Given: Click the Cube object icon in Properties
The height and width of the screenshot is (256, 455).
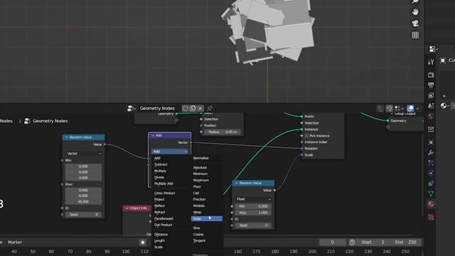Looking at the screenshot, I should (x=443, y=60).
